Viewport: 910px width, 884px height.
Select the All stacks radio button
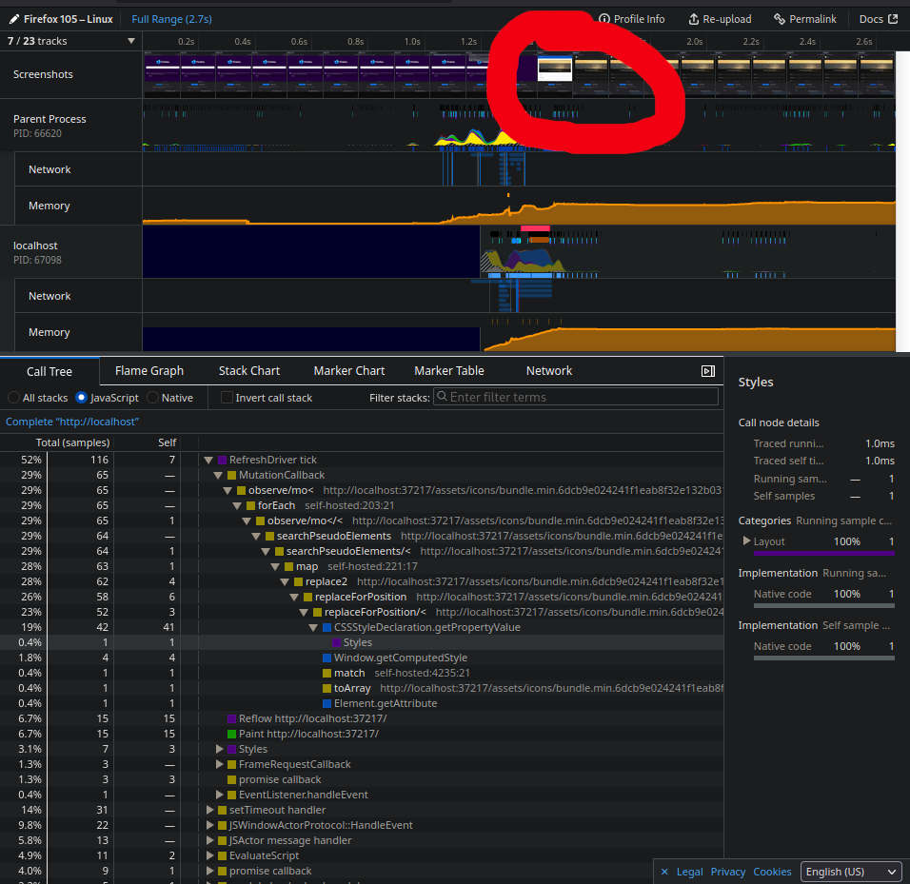click(15, 398)
